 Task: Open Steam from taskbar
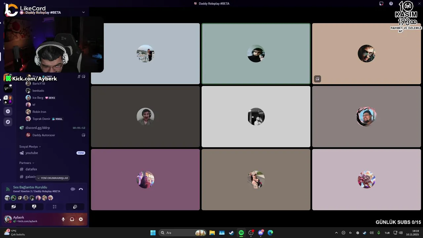(x=231, y=233)
